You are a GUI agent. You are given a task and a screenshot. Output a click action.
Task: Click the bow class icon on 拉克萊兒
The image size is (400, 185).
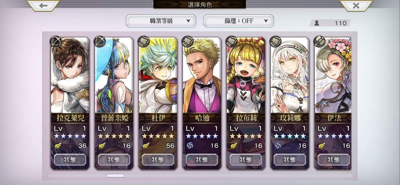(55, 41)
